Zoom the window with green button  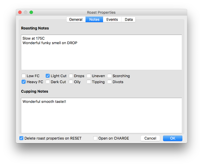click(31, 12)
